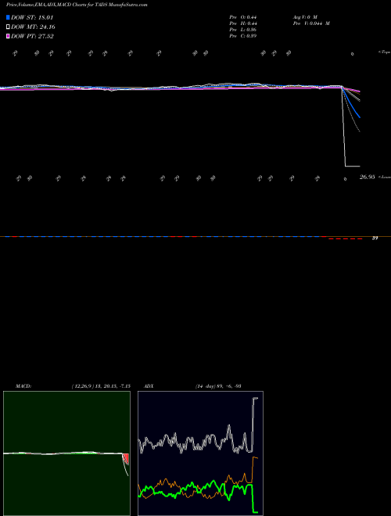Select the 'DOW MT: 24.16' legend text

tap(33, 27)
